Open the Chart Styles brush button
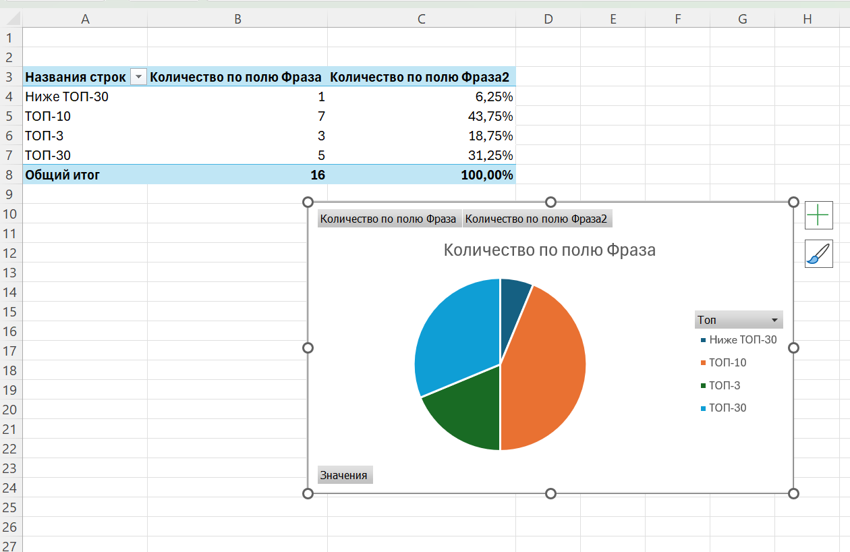The width and height of the screenshot is (850, 552). pos(818,254)
